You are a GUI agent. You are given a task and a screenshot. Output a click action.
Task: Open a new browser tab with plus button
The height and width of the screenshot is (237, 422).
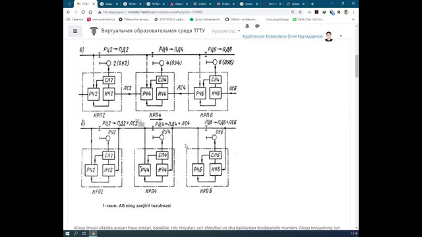[312, 4]
